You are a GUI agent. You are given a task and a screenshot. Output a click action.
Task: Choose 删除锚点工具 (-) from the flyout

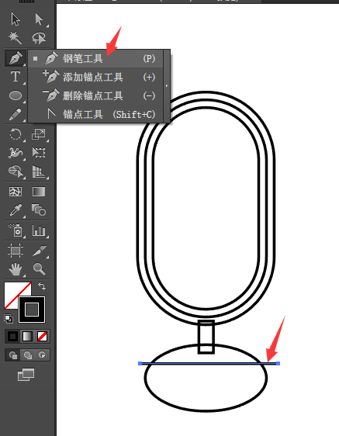(95, 96)
